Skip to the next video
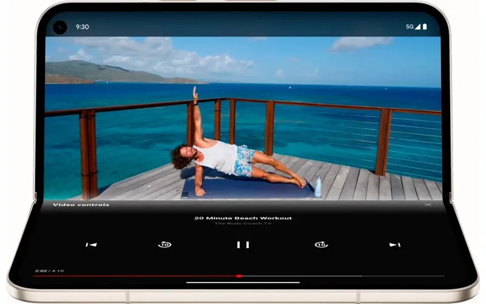 click(x=395, y=244)
